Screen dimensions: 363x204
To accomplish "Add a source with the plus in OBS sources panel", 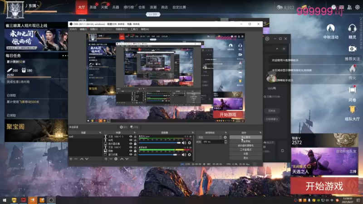I will point(106,159).
